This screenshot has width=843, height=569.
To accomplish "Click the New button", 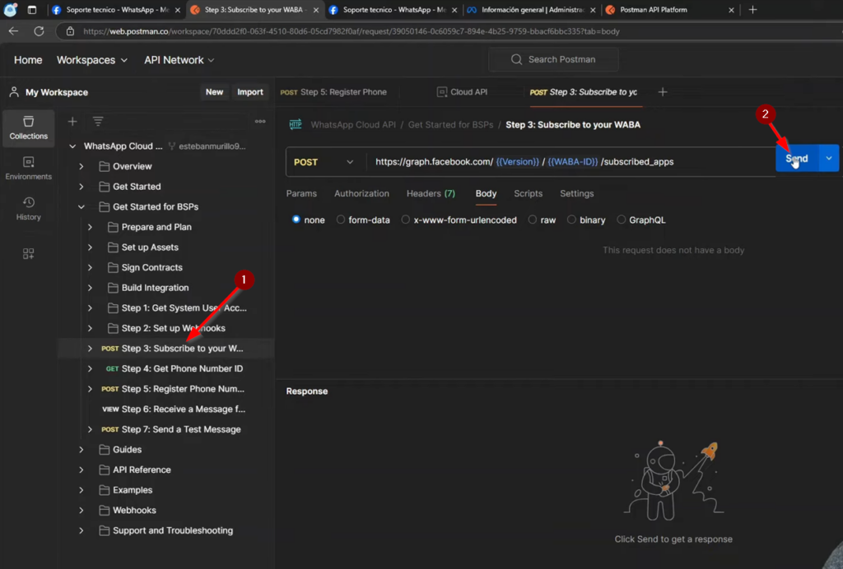I will coord(214,92).
